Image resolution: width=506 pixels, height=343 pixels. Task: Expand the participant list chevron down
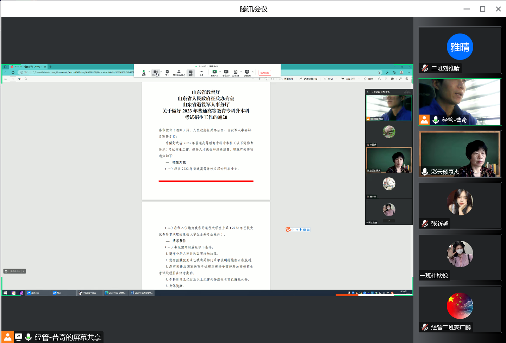[389, 221]
